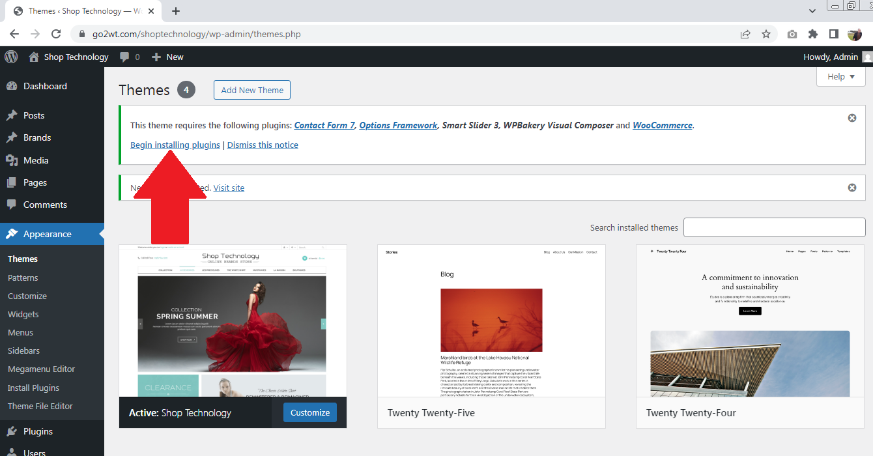
Task: Bookmark this page with the star icon
Action: 766,34
